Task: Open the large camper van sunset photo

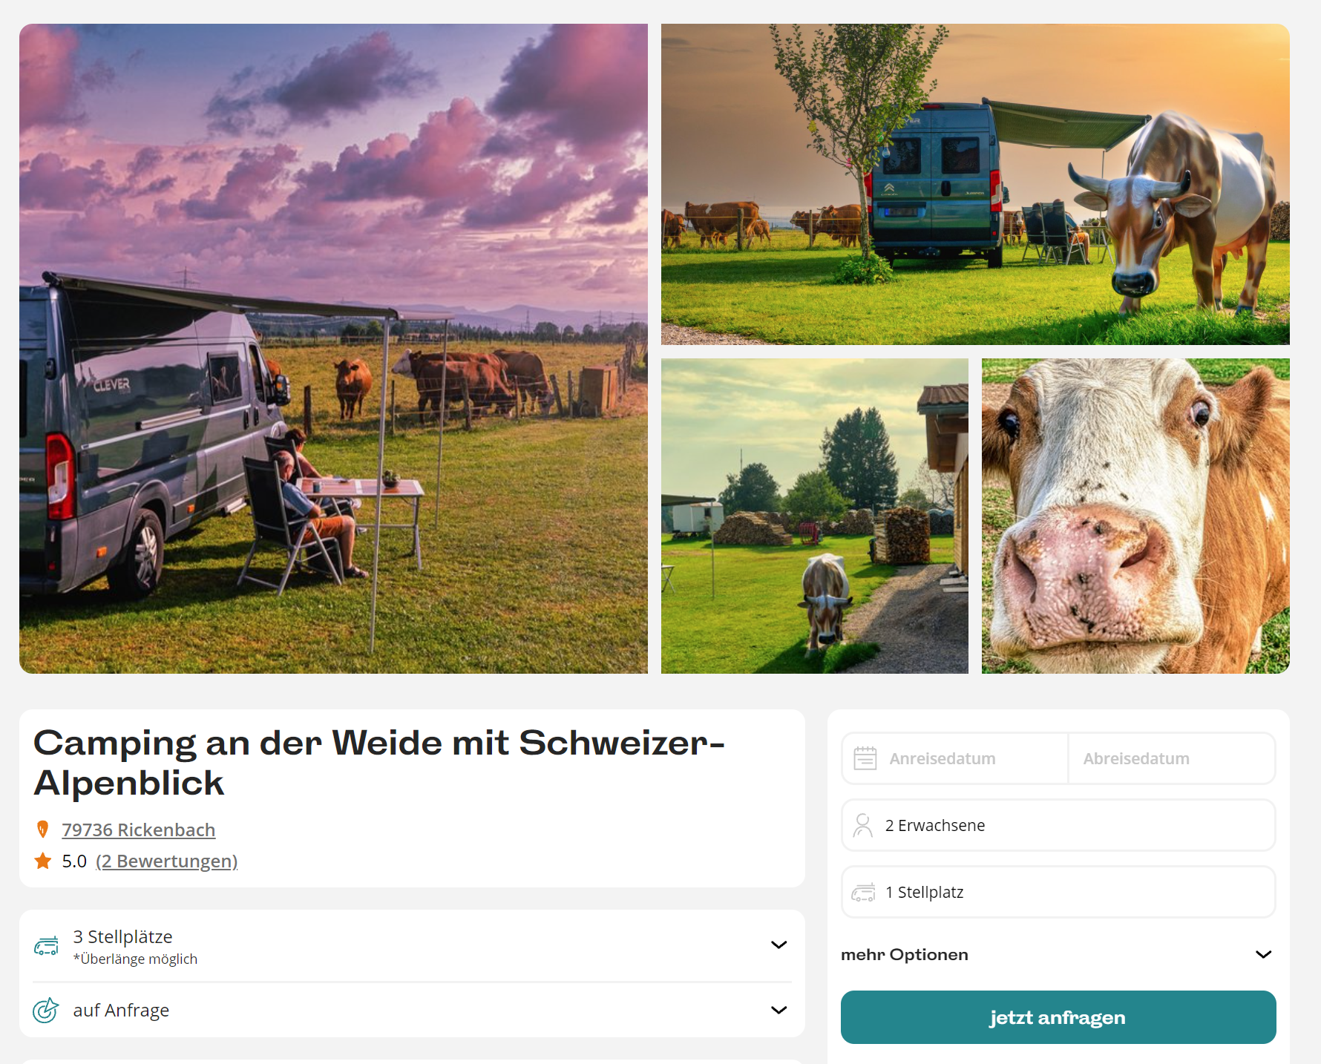Action: (x=333, y=349)
